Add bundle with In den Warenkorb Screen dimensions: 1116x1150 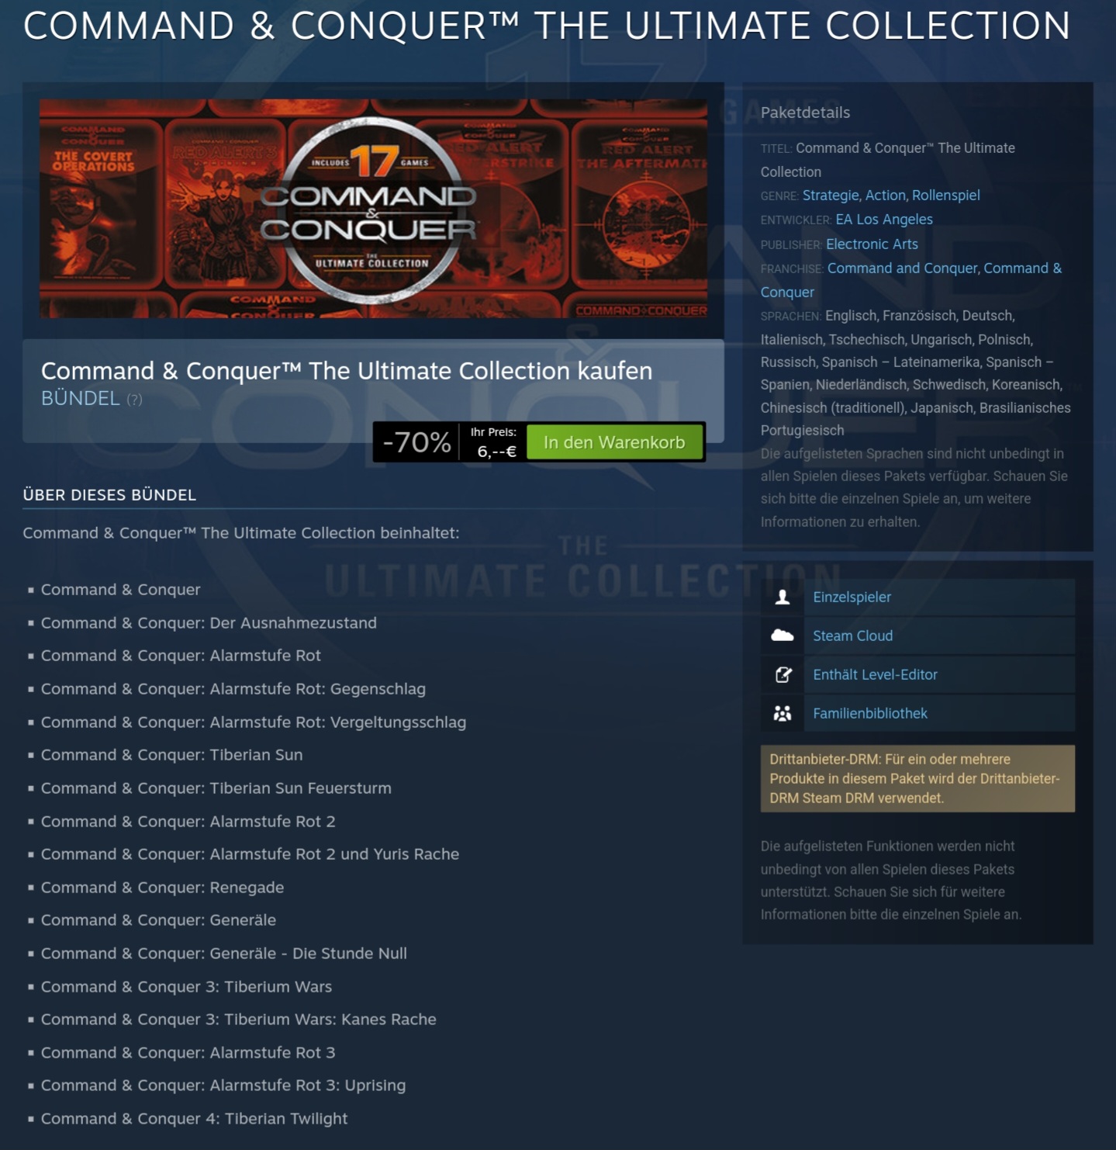(x=614, y=442)
